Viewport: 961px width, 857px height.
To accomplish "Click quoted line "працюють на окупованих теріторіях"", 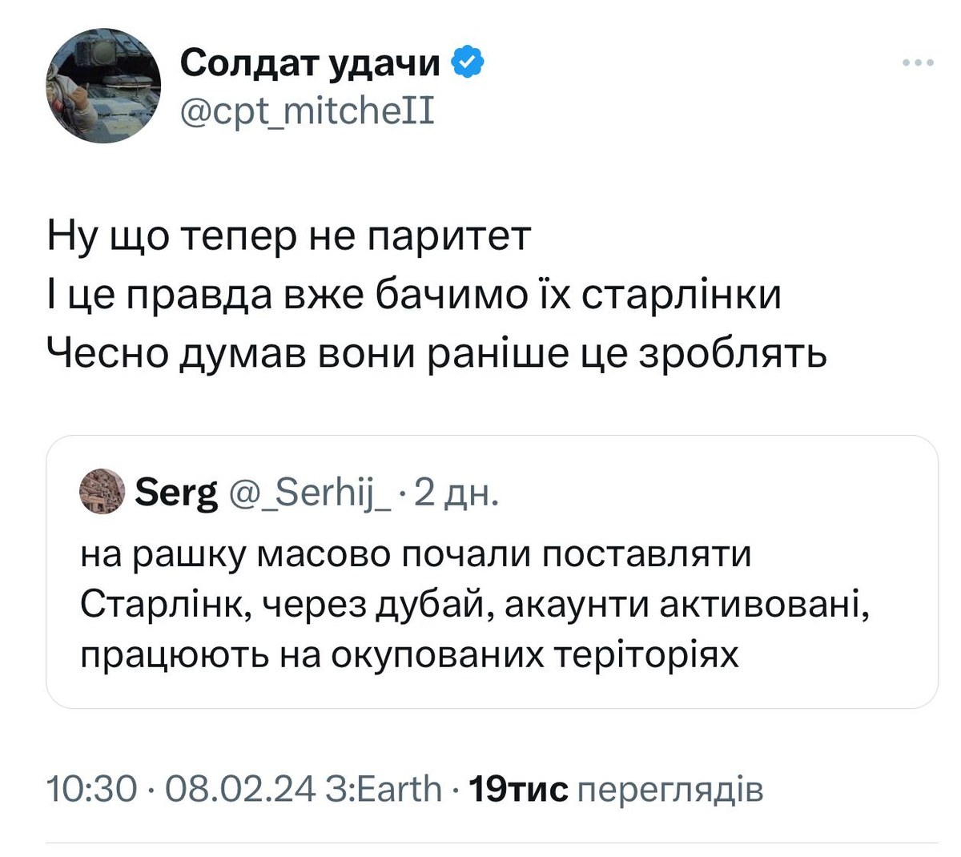I will 409,655.
